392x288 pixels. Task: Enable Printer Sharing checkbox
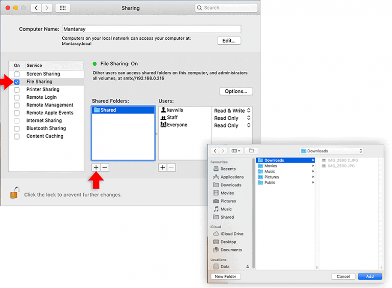17,90
